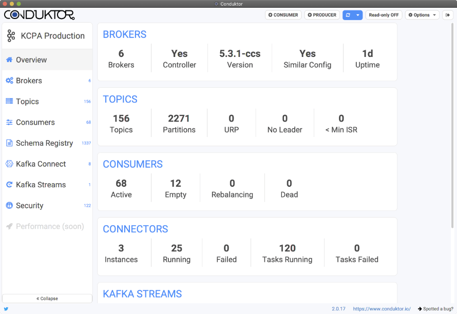Collapse the left sidebar
Image resolution: width=457 pixels, height=314 pixels.
pyautogui.click(x=47, y=298)
